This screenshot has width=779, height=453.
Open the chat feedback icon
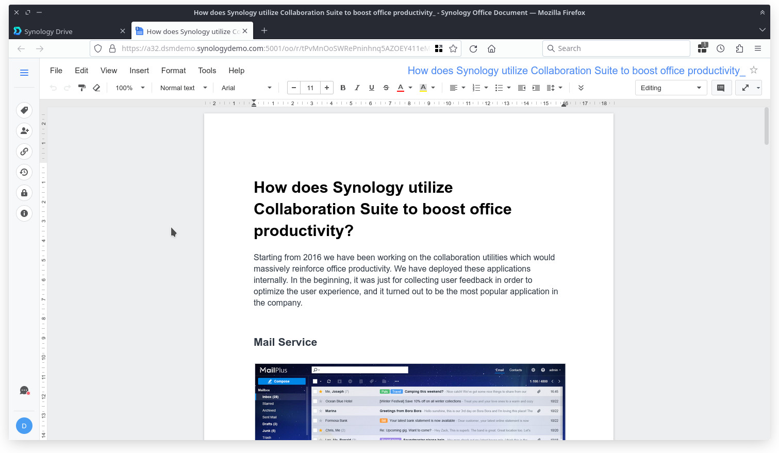point(24,391)
